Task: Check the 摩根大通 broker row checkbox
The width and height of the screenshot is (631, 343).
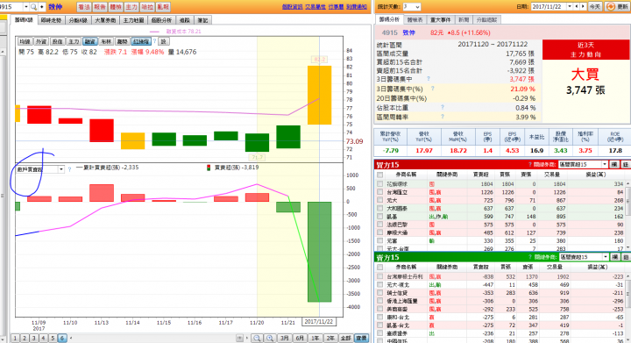Action: 379,232
